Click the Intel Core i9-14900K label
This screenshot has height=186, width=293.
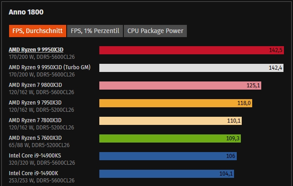click(x=34, y=173)
